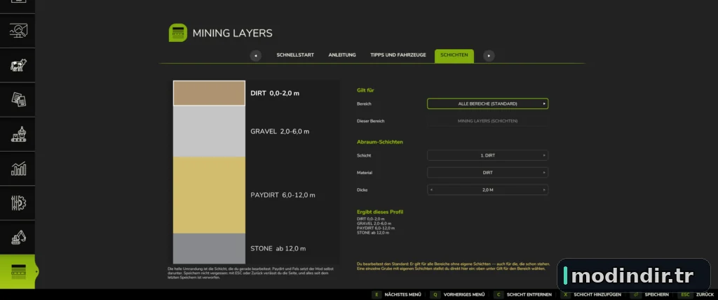Click the 'GRAVEL 2,0-6,0 m' layer label
718x300 pixels.
pos(280,131)
